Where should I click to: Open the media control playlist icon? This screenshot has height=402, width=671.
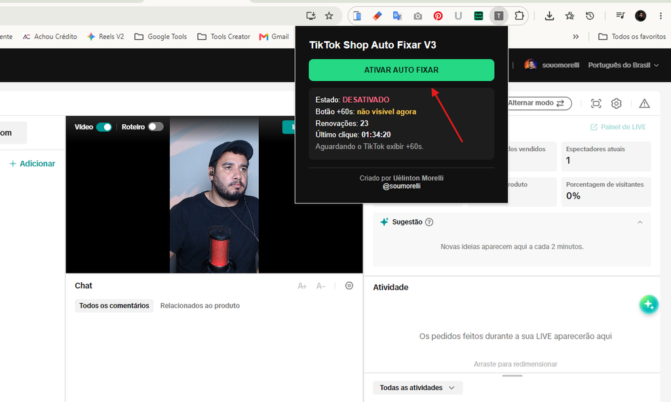620,16
